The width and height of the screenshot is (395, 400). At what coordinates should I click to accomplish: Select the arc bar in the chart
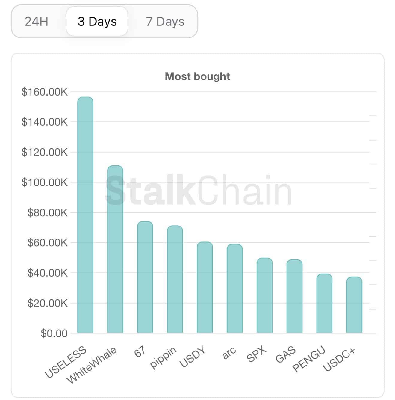(234, 289)
